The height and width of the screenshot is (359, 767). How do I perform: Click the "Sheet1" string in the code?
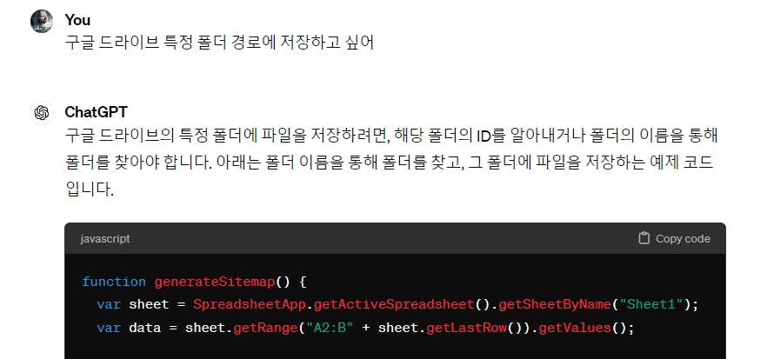point(650,304)
